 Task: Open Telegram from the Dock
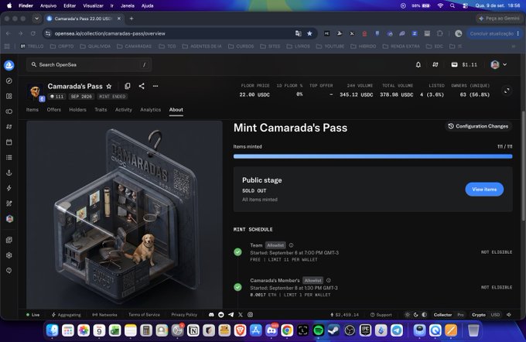point(397,330)
